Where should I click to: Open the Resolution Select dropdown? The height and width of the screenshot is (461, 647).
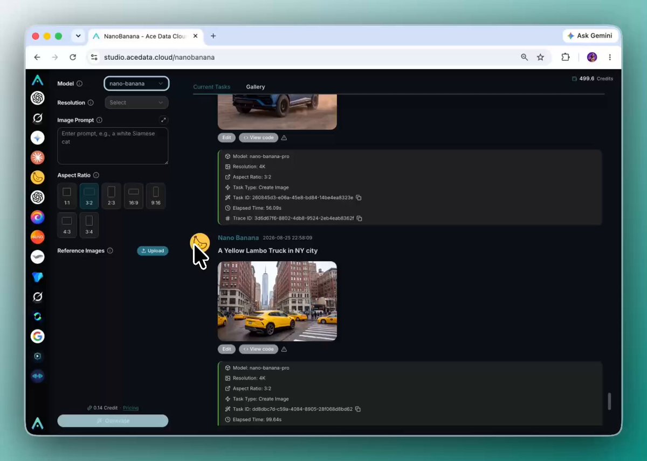pyautogui.click(x=136, y=102)
